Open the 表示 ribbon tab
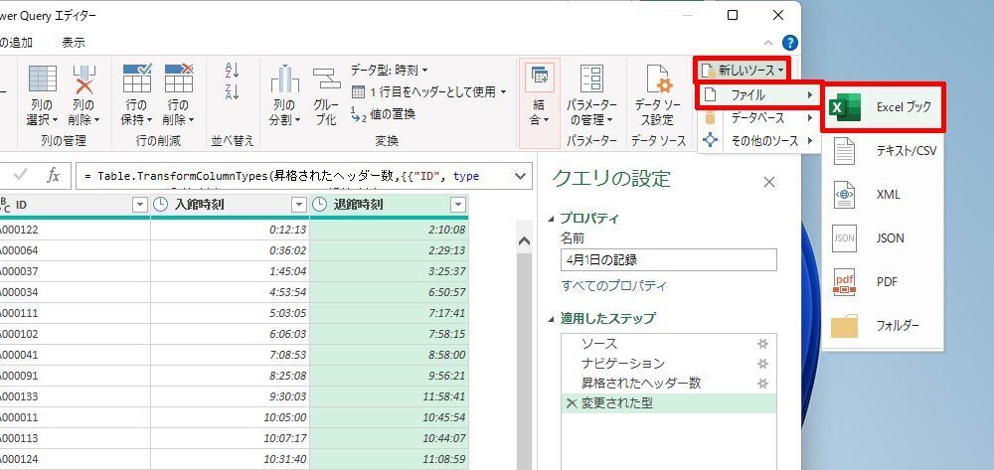Image resolution: width=994 pixels, height=470 pixels. [74, 43]
